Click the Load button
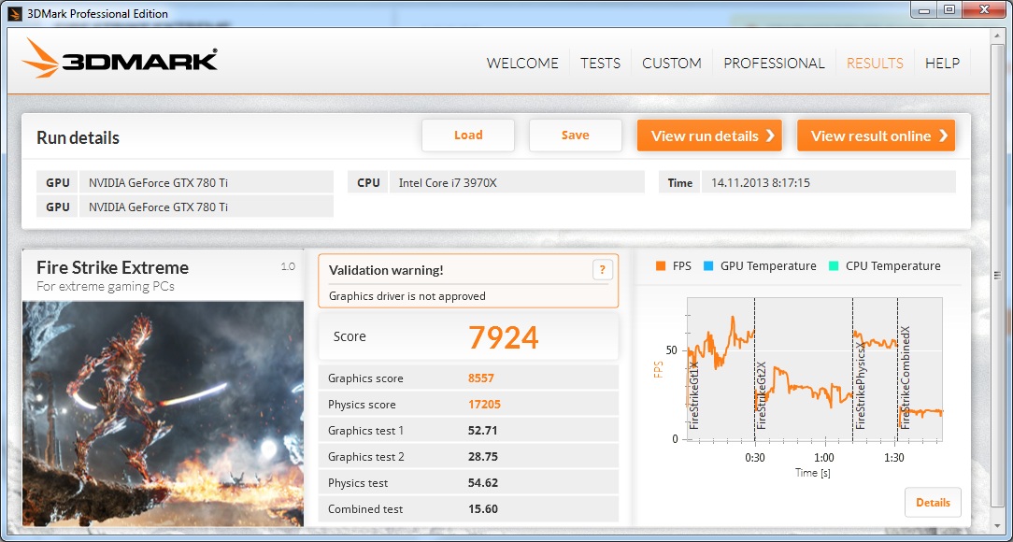Screen dimensions: 1013x542 coord(468,135)
